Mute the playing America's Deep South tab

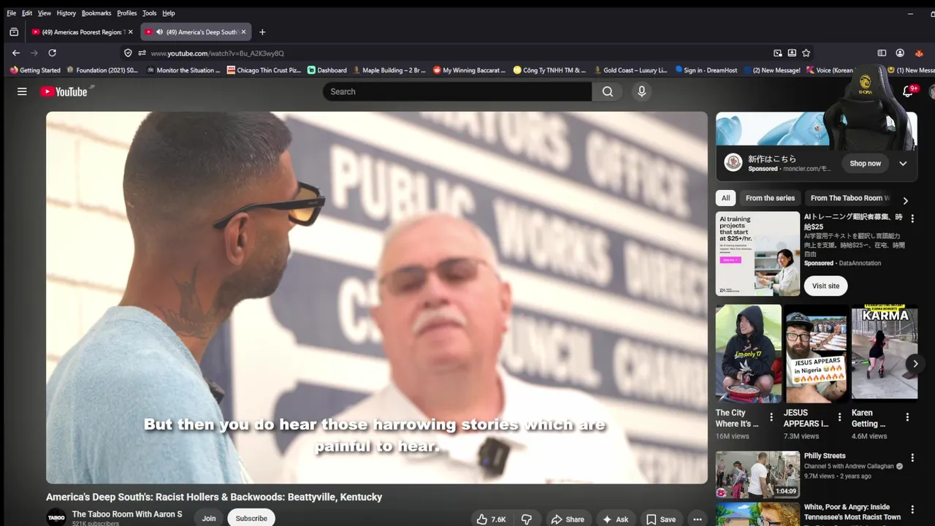pyautogui.click(x=159, y=31)
